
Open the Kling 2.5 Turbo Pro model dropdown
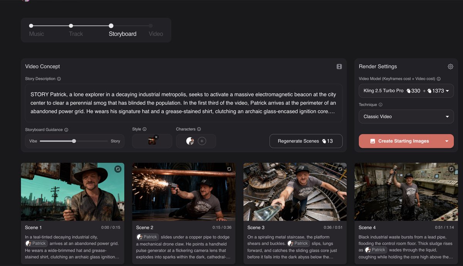pos(406,91)
